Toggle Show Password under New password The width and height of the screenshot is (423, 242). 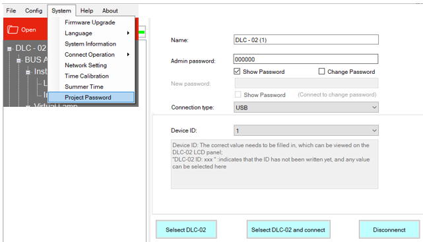(x=238, y=94)
